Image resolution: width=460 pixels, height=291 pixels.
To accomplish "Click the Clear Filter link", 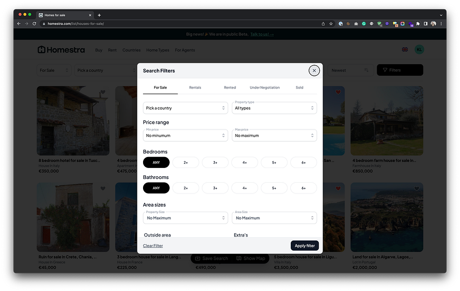I will point(153,246).
